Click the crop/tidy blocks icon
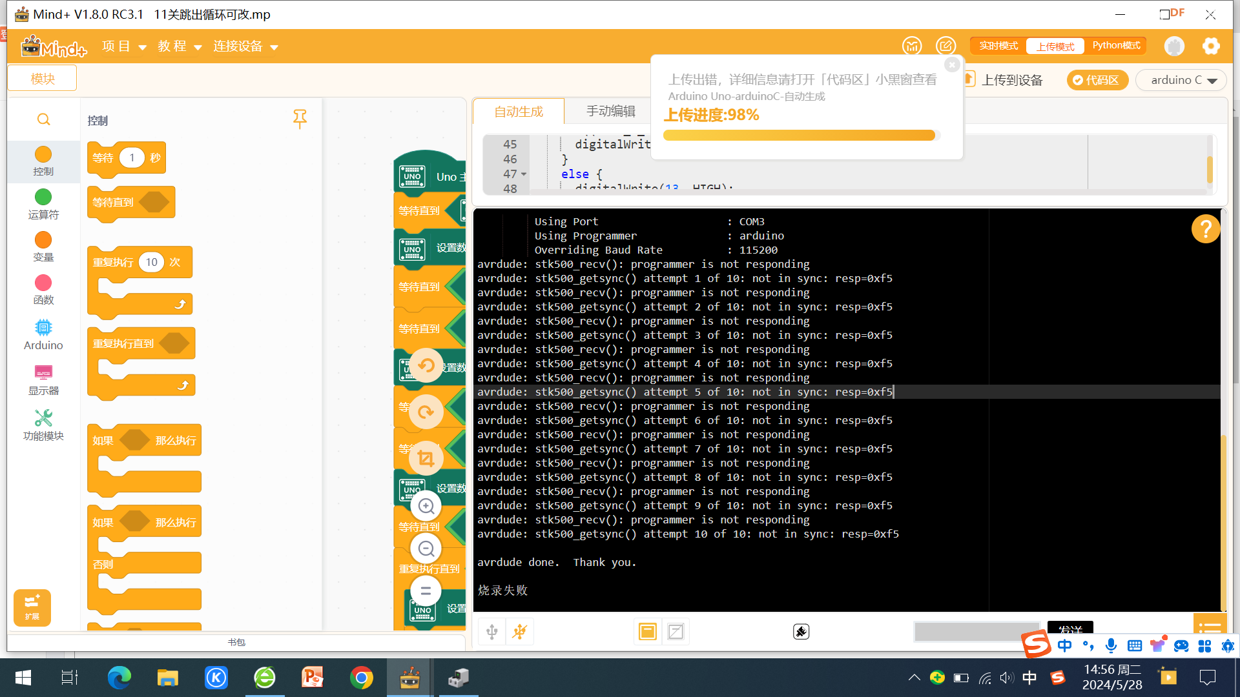This screenshot has height=697, width=1240. (x=426, y=458)
